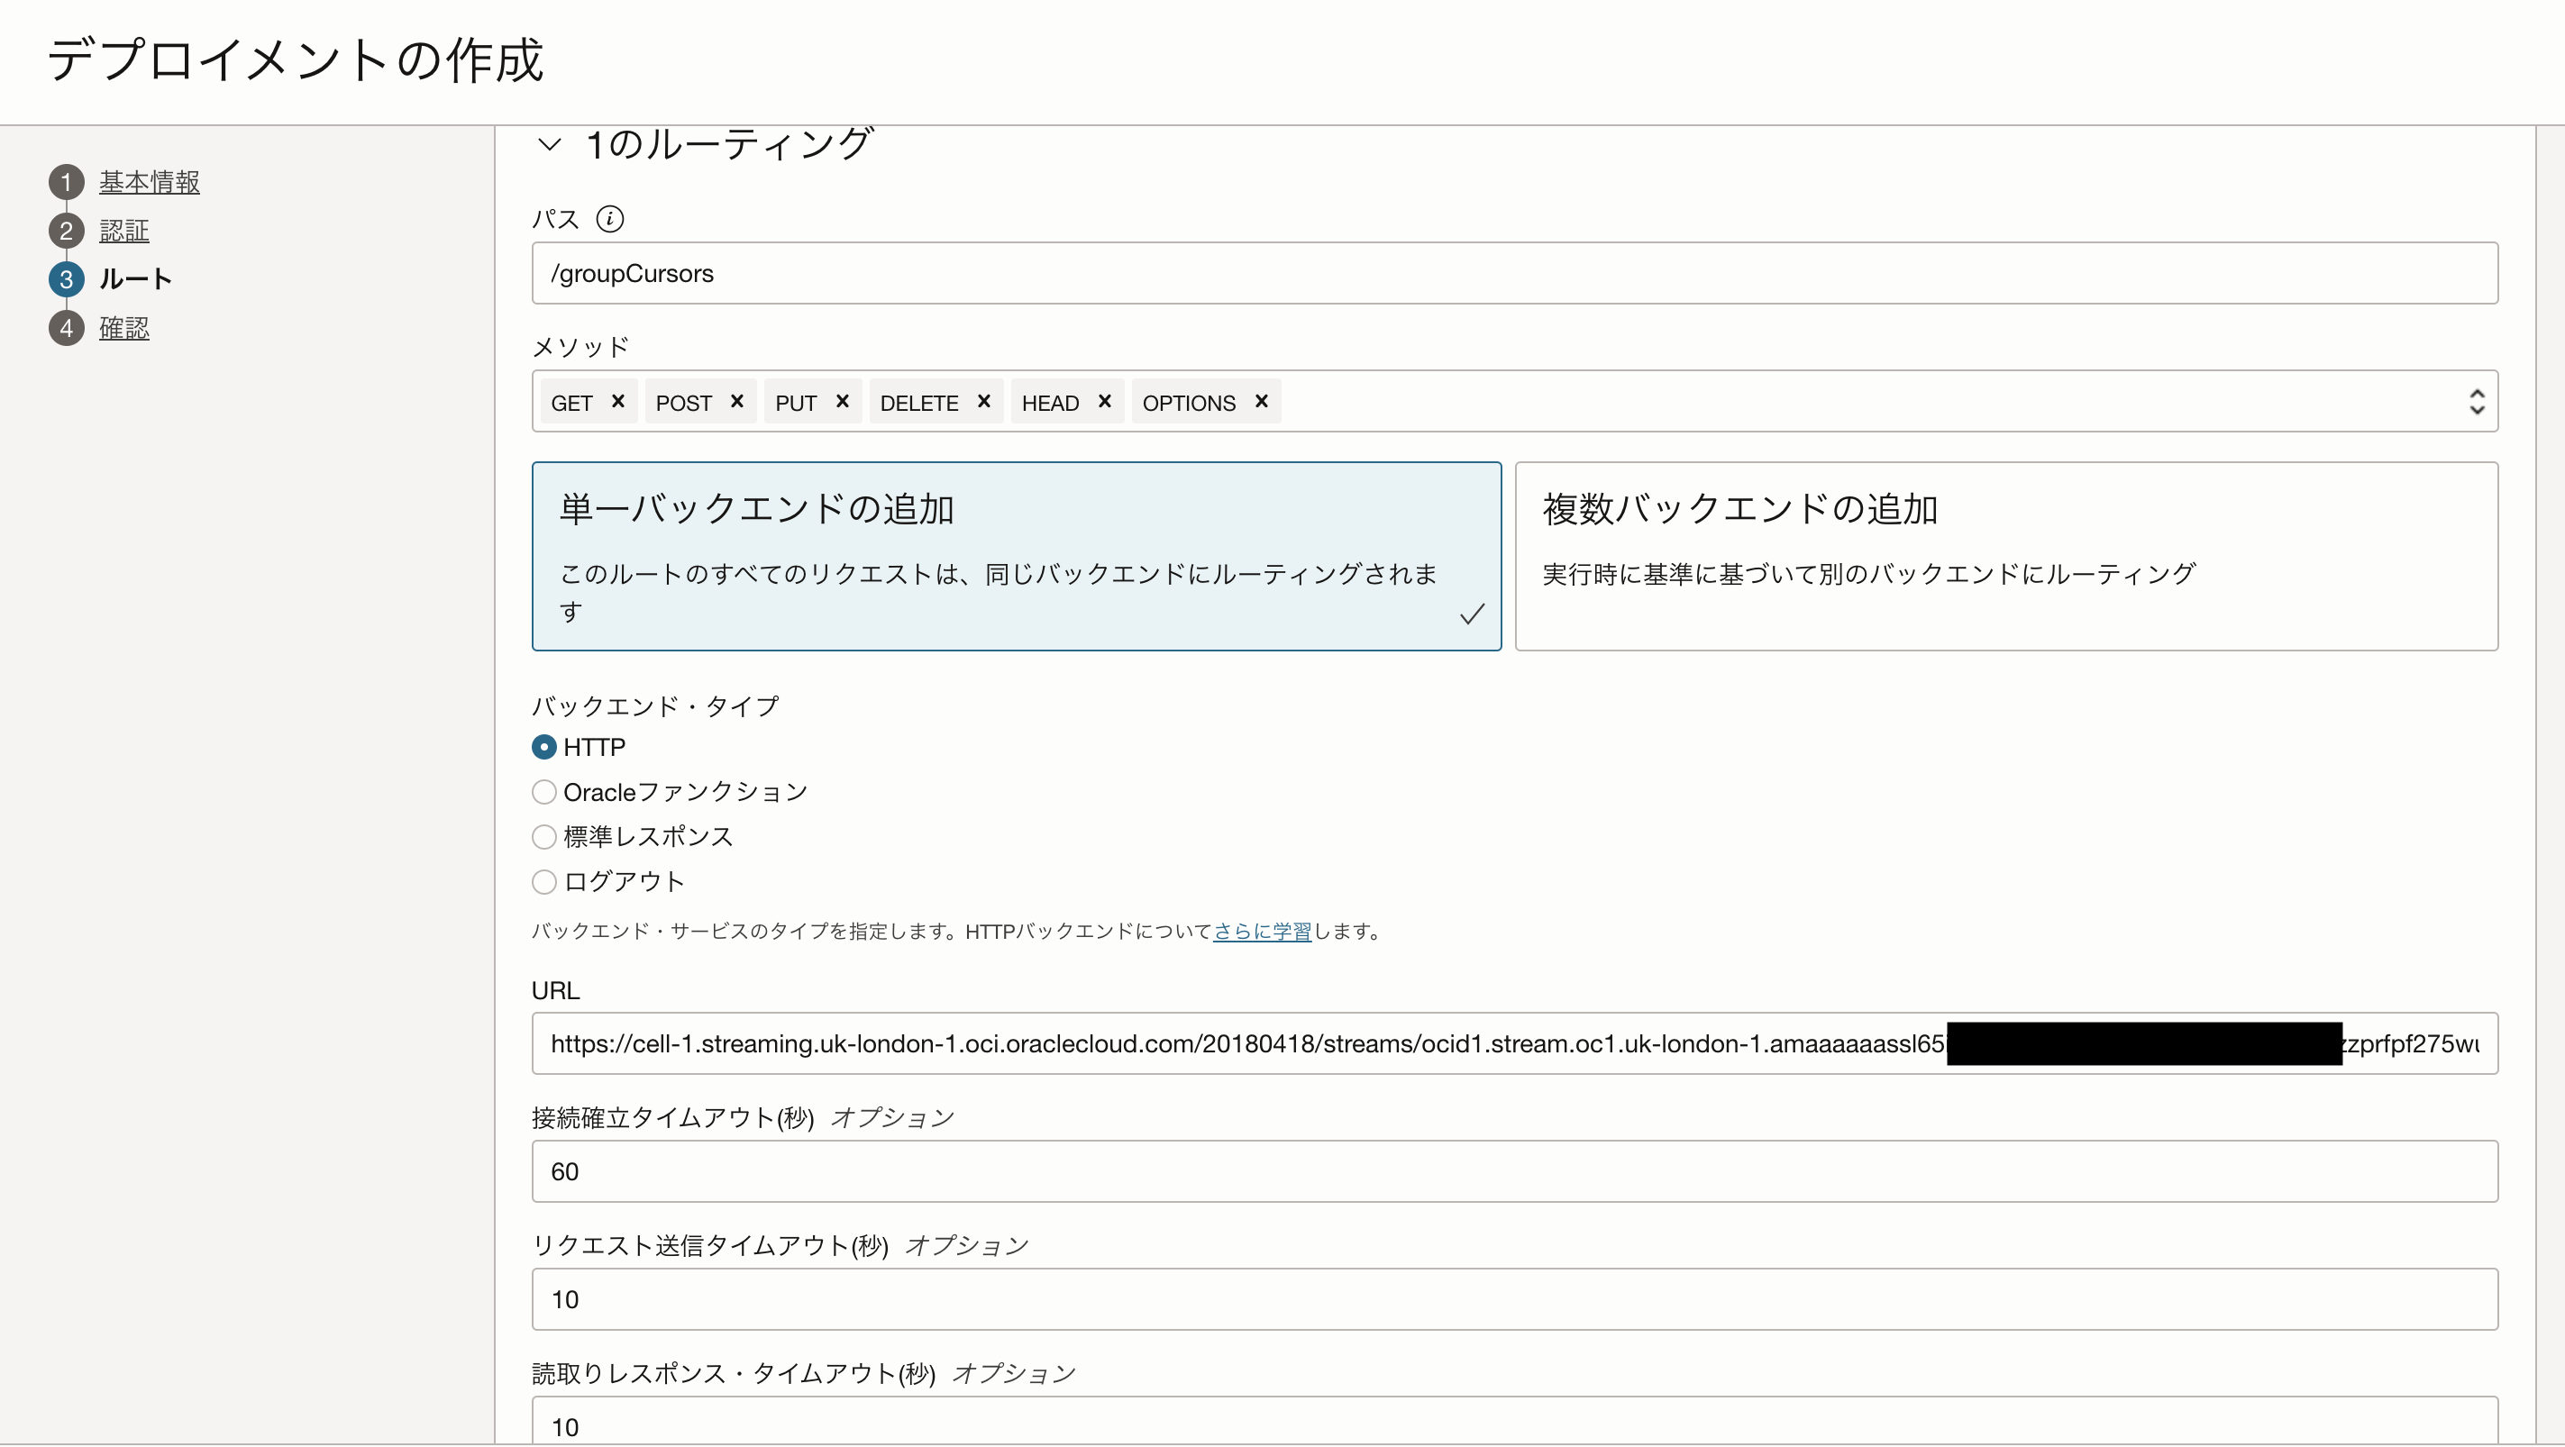Open the さらに学習 link

(x=1263, y=932)
